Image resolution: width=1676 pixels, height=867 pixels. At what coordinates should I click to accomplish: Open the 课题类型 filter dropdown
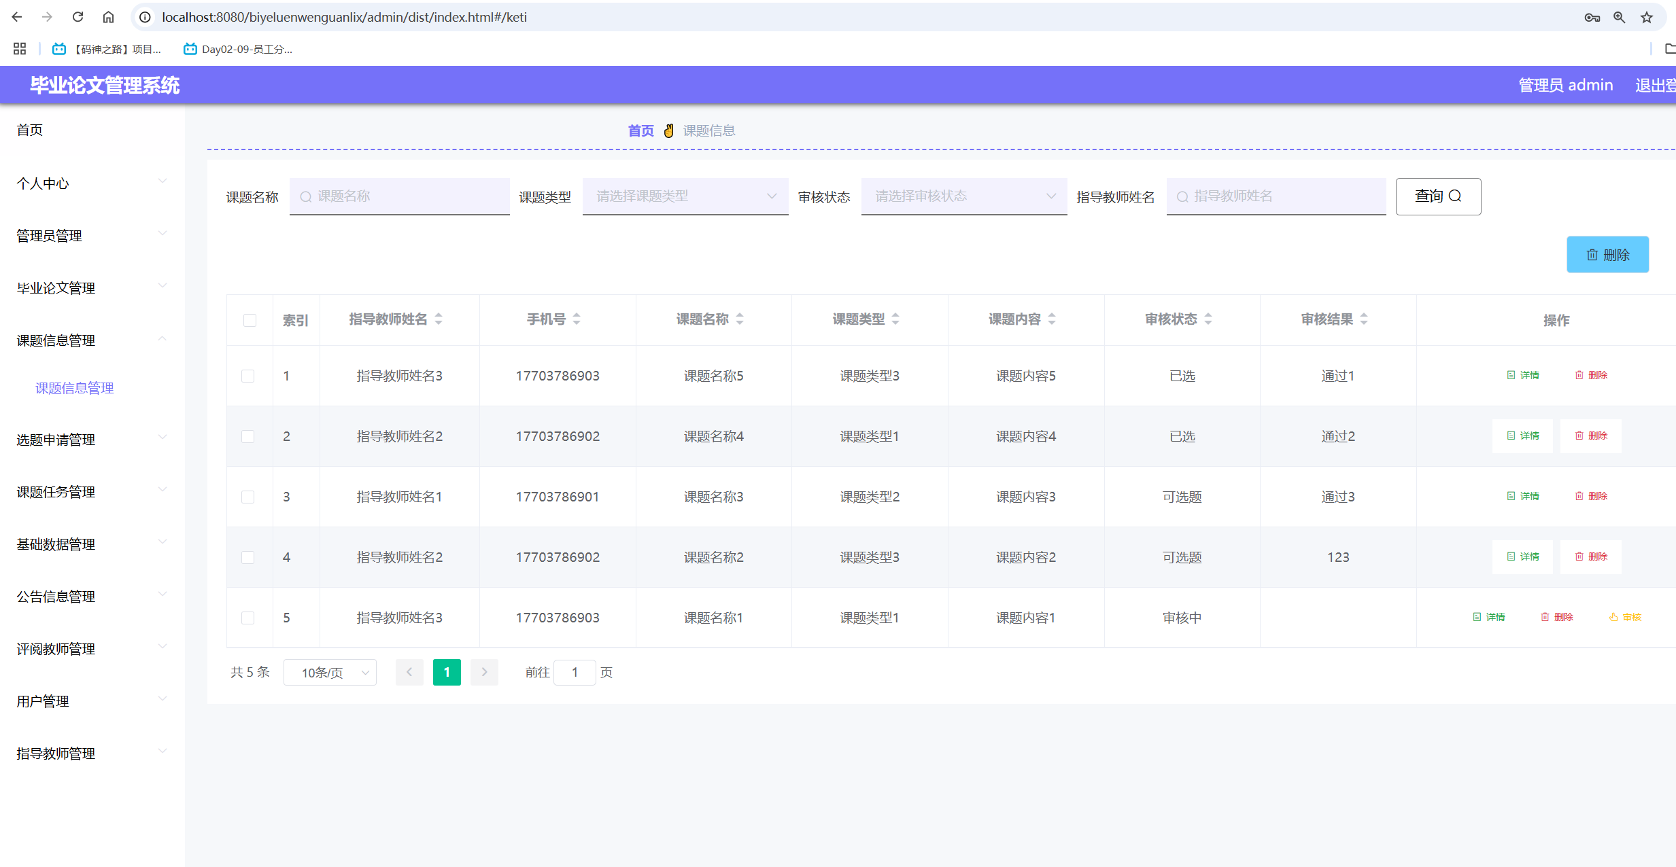coord(685,196)
